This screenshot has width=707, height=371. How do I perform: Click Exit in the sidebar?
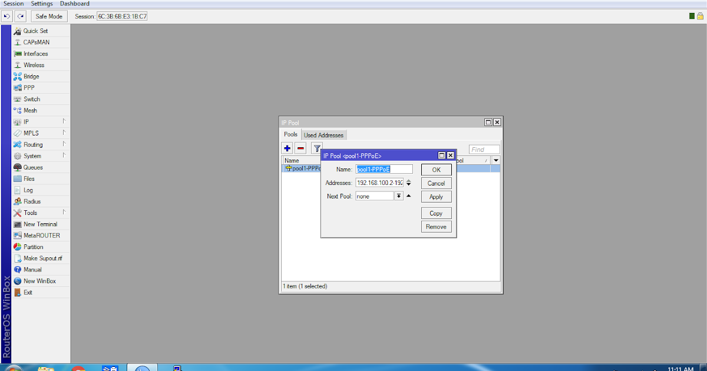click(28, 293)
